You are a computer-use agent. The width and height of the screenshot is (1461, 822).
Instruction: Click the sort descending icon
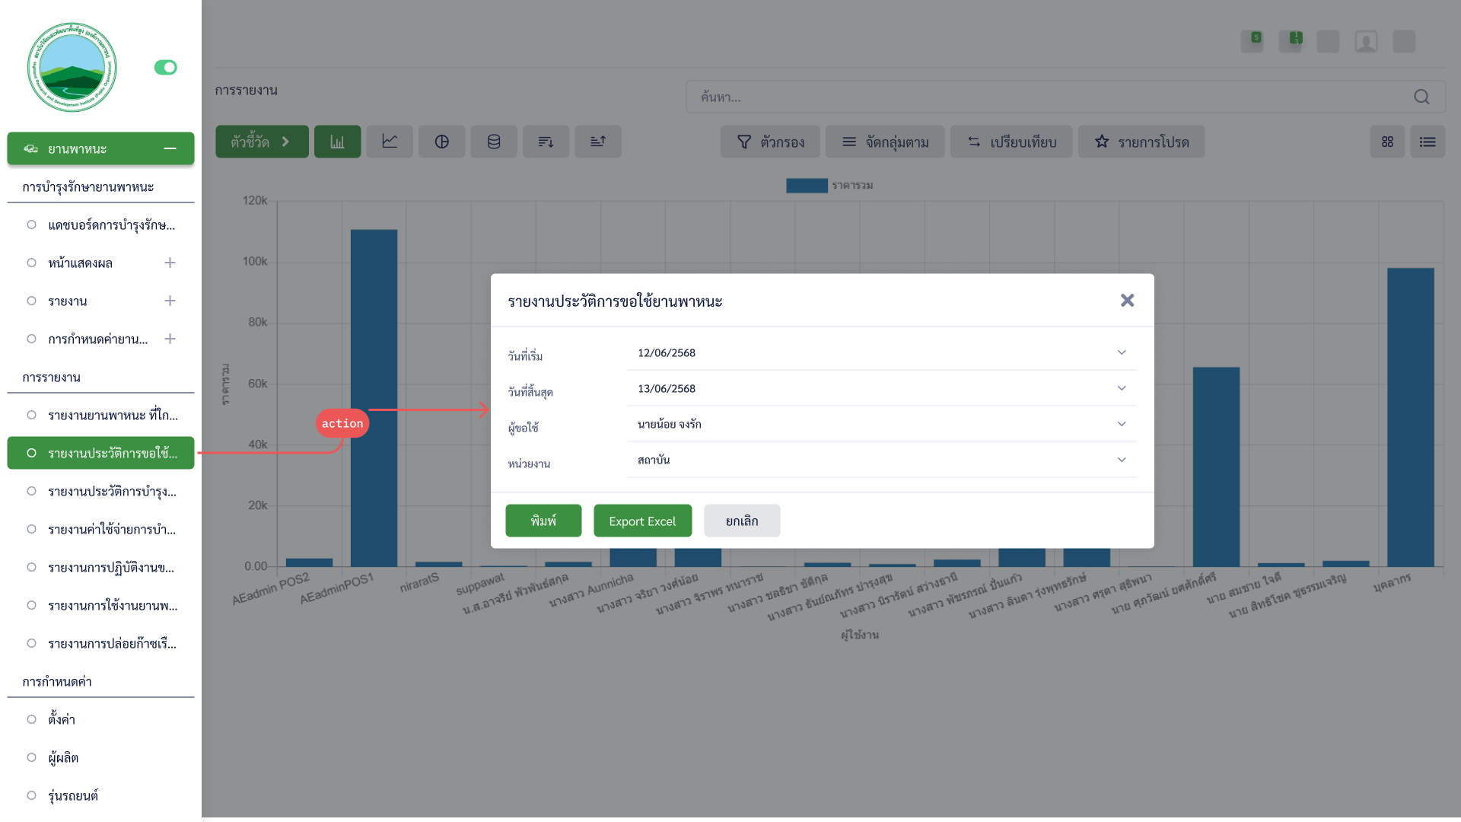coord(546,142)
